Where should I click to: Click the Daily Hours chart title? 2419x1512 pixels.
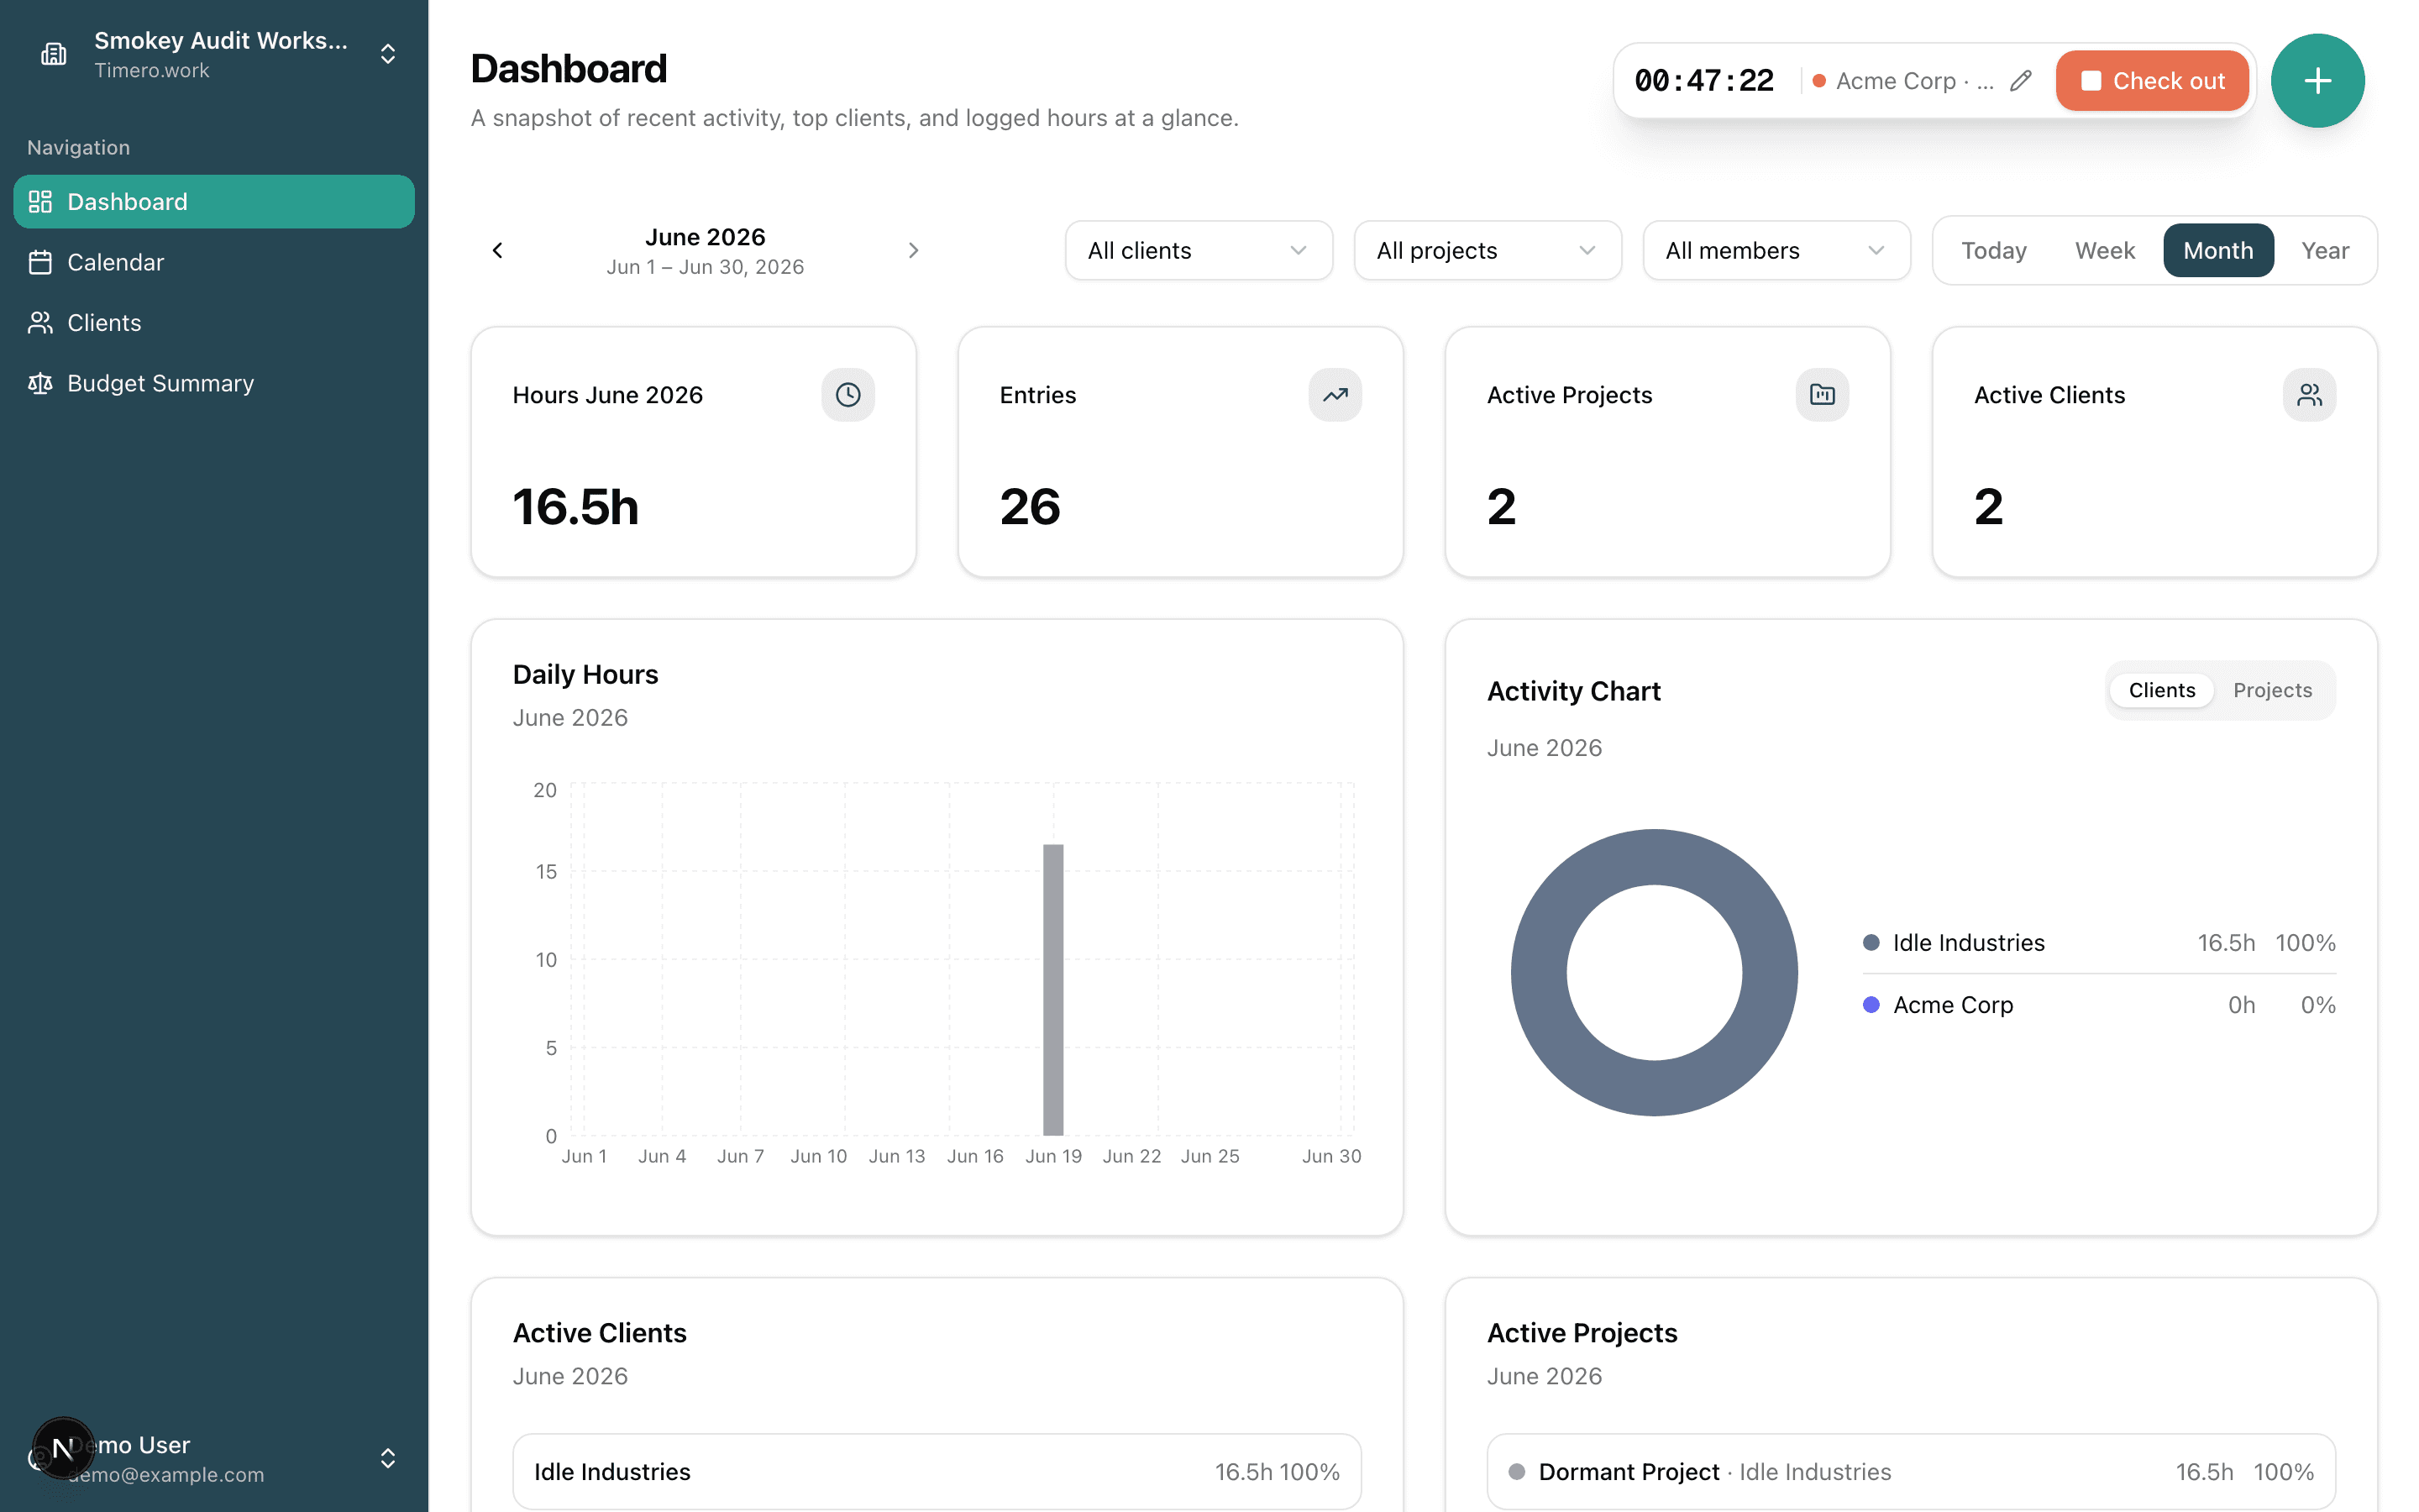[585, 675]
